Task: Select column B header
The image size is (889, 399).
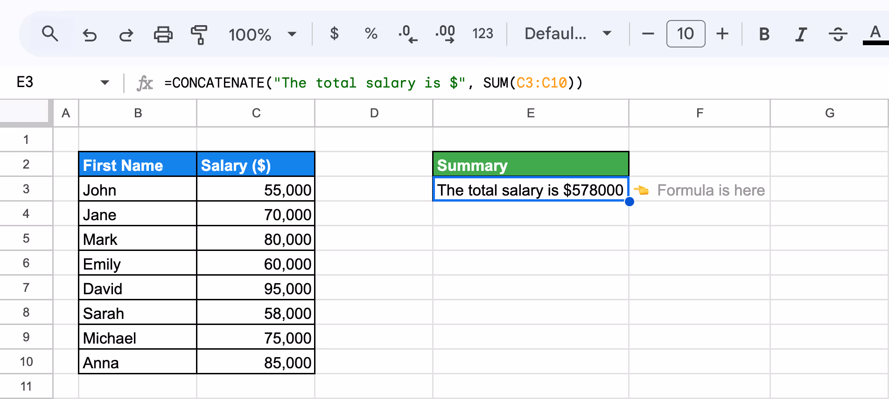Action: pyautogui.click(x=138, y=113)
